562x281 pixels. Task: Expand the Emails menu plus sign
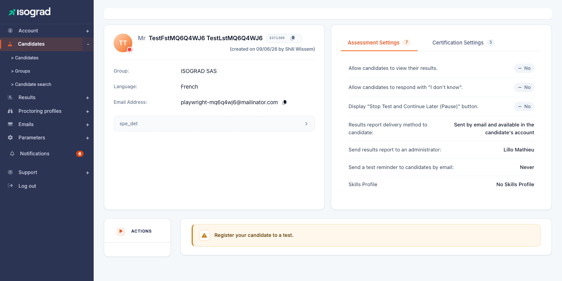tap(87, 124)
